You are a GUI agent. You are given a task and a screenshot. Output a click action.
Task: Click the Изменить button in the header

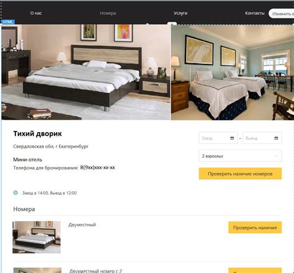pos(282,14)
